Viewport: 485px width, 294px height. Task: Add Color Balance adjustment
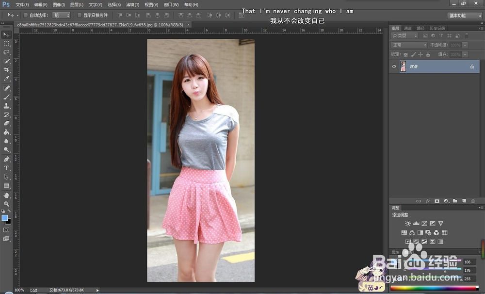tap(412, 232)
